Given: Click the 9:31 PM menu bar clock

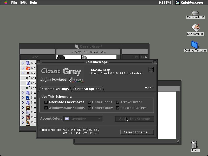Looking at the screenshot, I should (x=165, y=2).
